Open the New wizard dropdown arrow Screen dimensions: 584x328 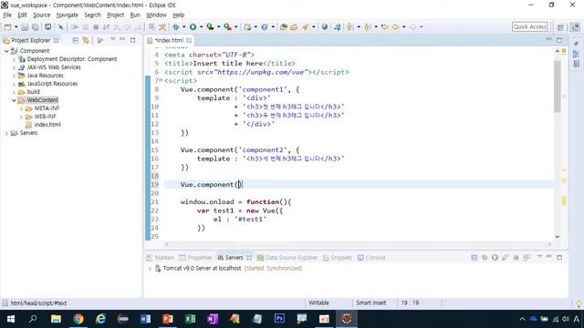16,26
